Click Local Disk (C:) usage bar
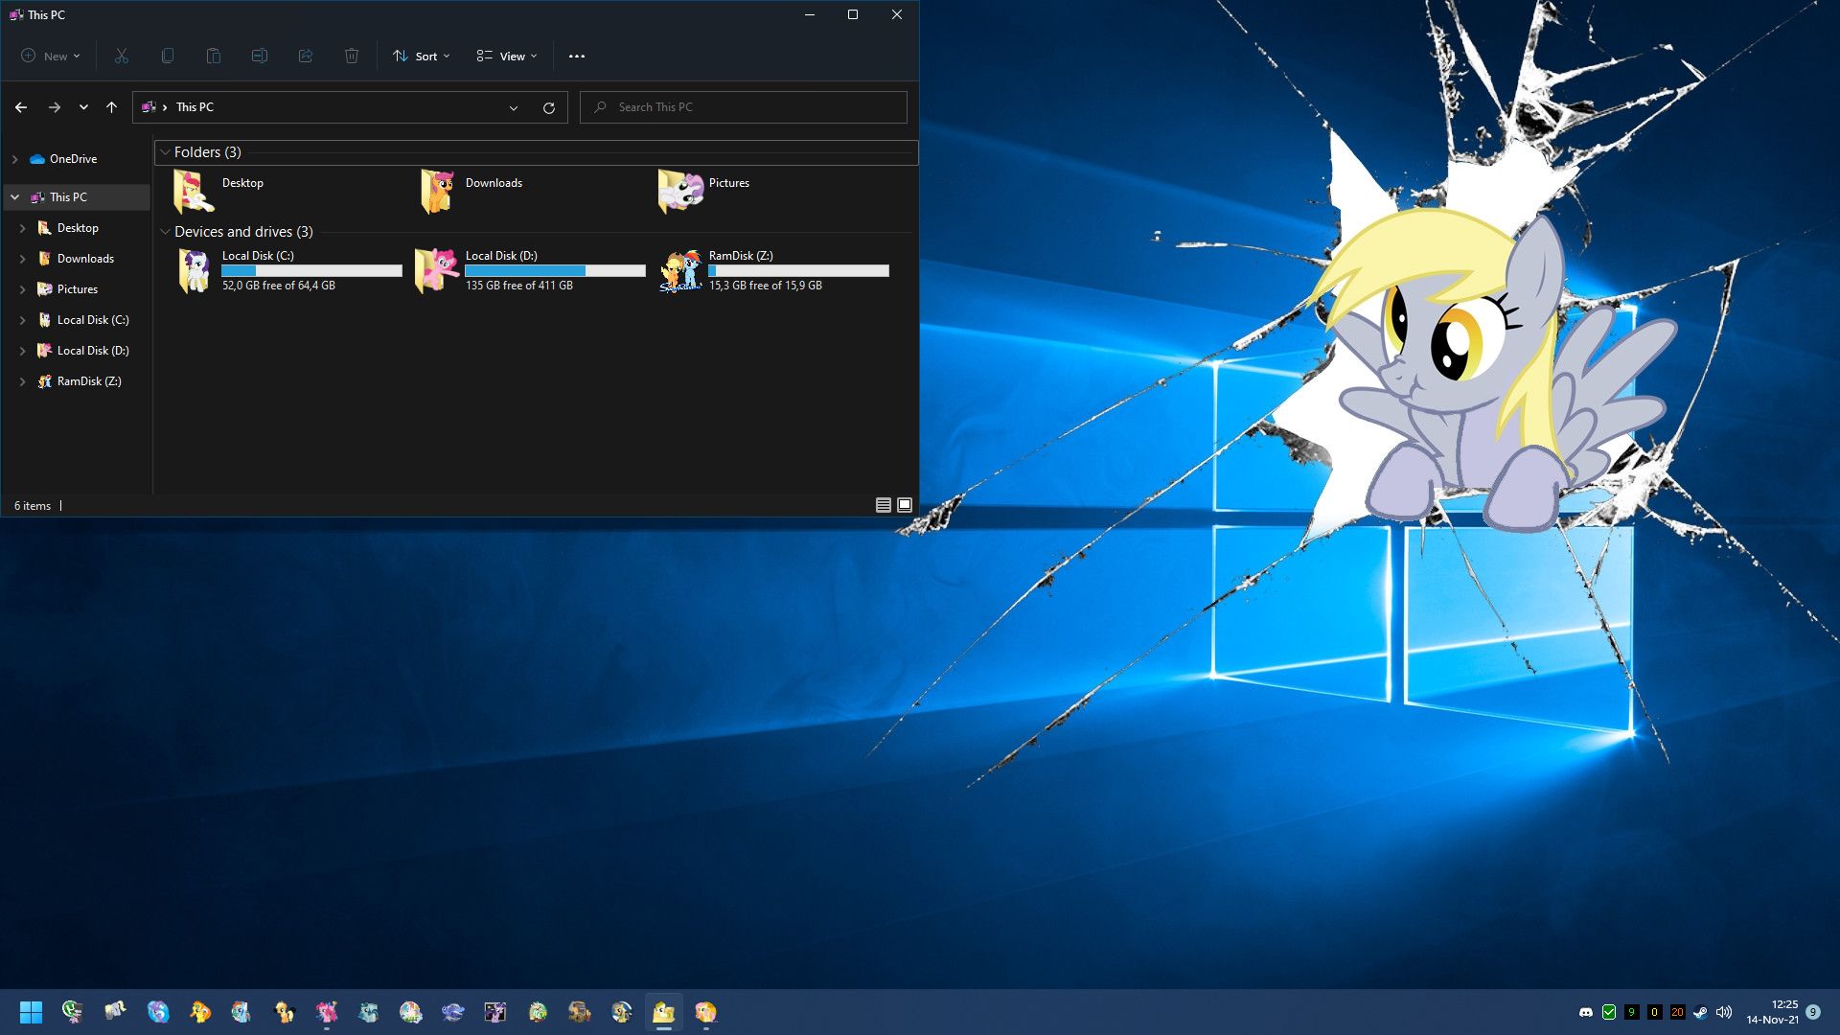This screenshot has width=1840, height=1035. tap(311, 271)
